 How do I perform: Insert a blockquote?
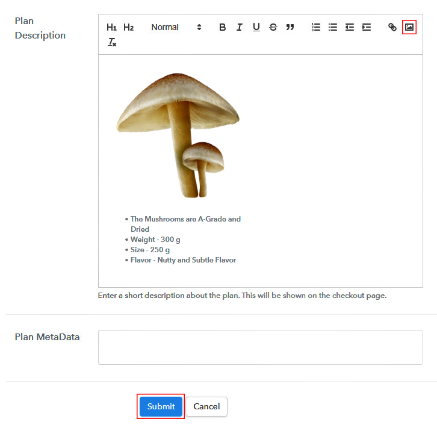coord(290,27)
